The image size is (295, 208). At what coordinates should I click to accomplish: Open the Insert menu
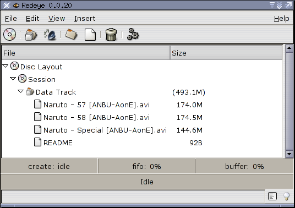click(x=85, y=18)
